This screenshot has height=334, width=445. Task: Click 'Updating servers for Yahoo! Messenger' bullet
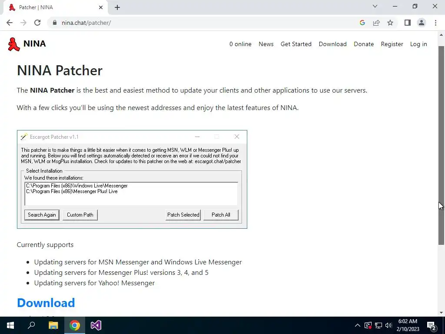(94, 283)
